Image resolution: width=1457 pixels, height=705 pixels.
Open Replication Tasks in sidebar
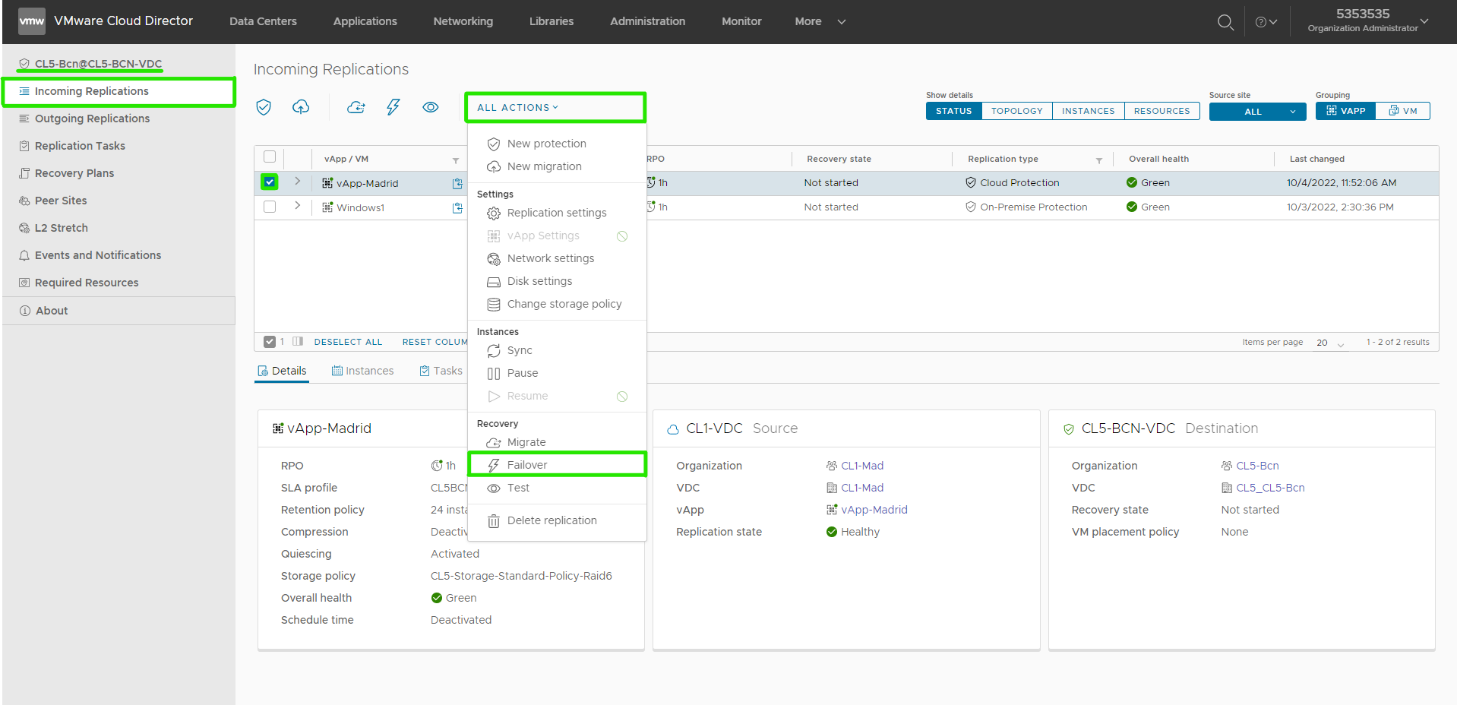[x=119, y=146]
